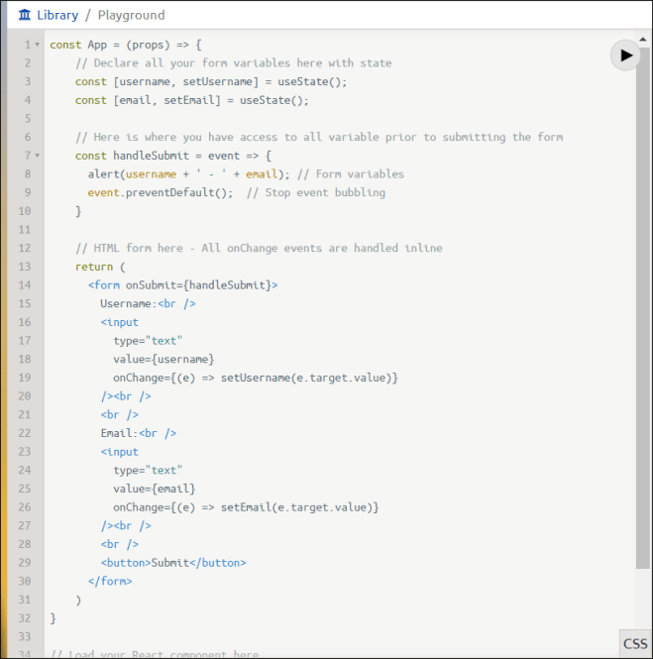Place cursor on setUsername useState line

coord(211,81)
